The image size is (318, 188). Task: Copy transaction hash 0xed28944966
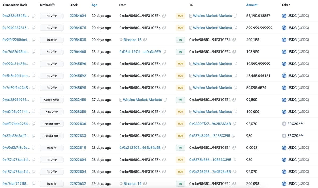[x=34, y=100]
